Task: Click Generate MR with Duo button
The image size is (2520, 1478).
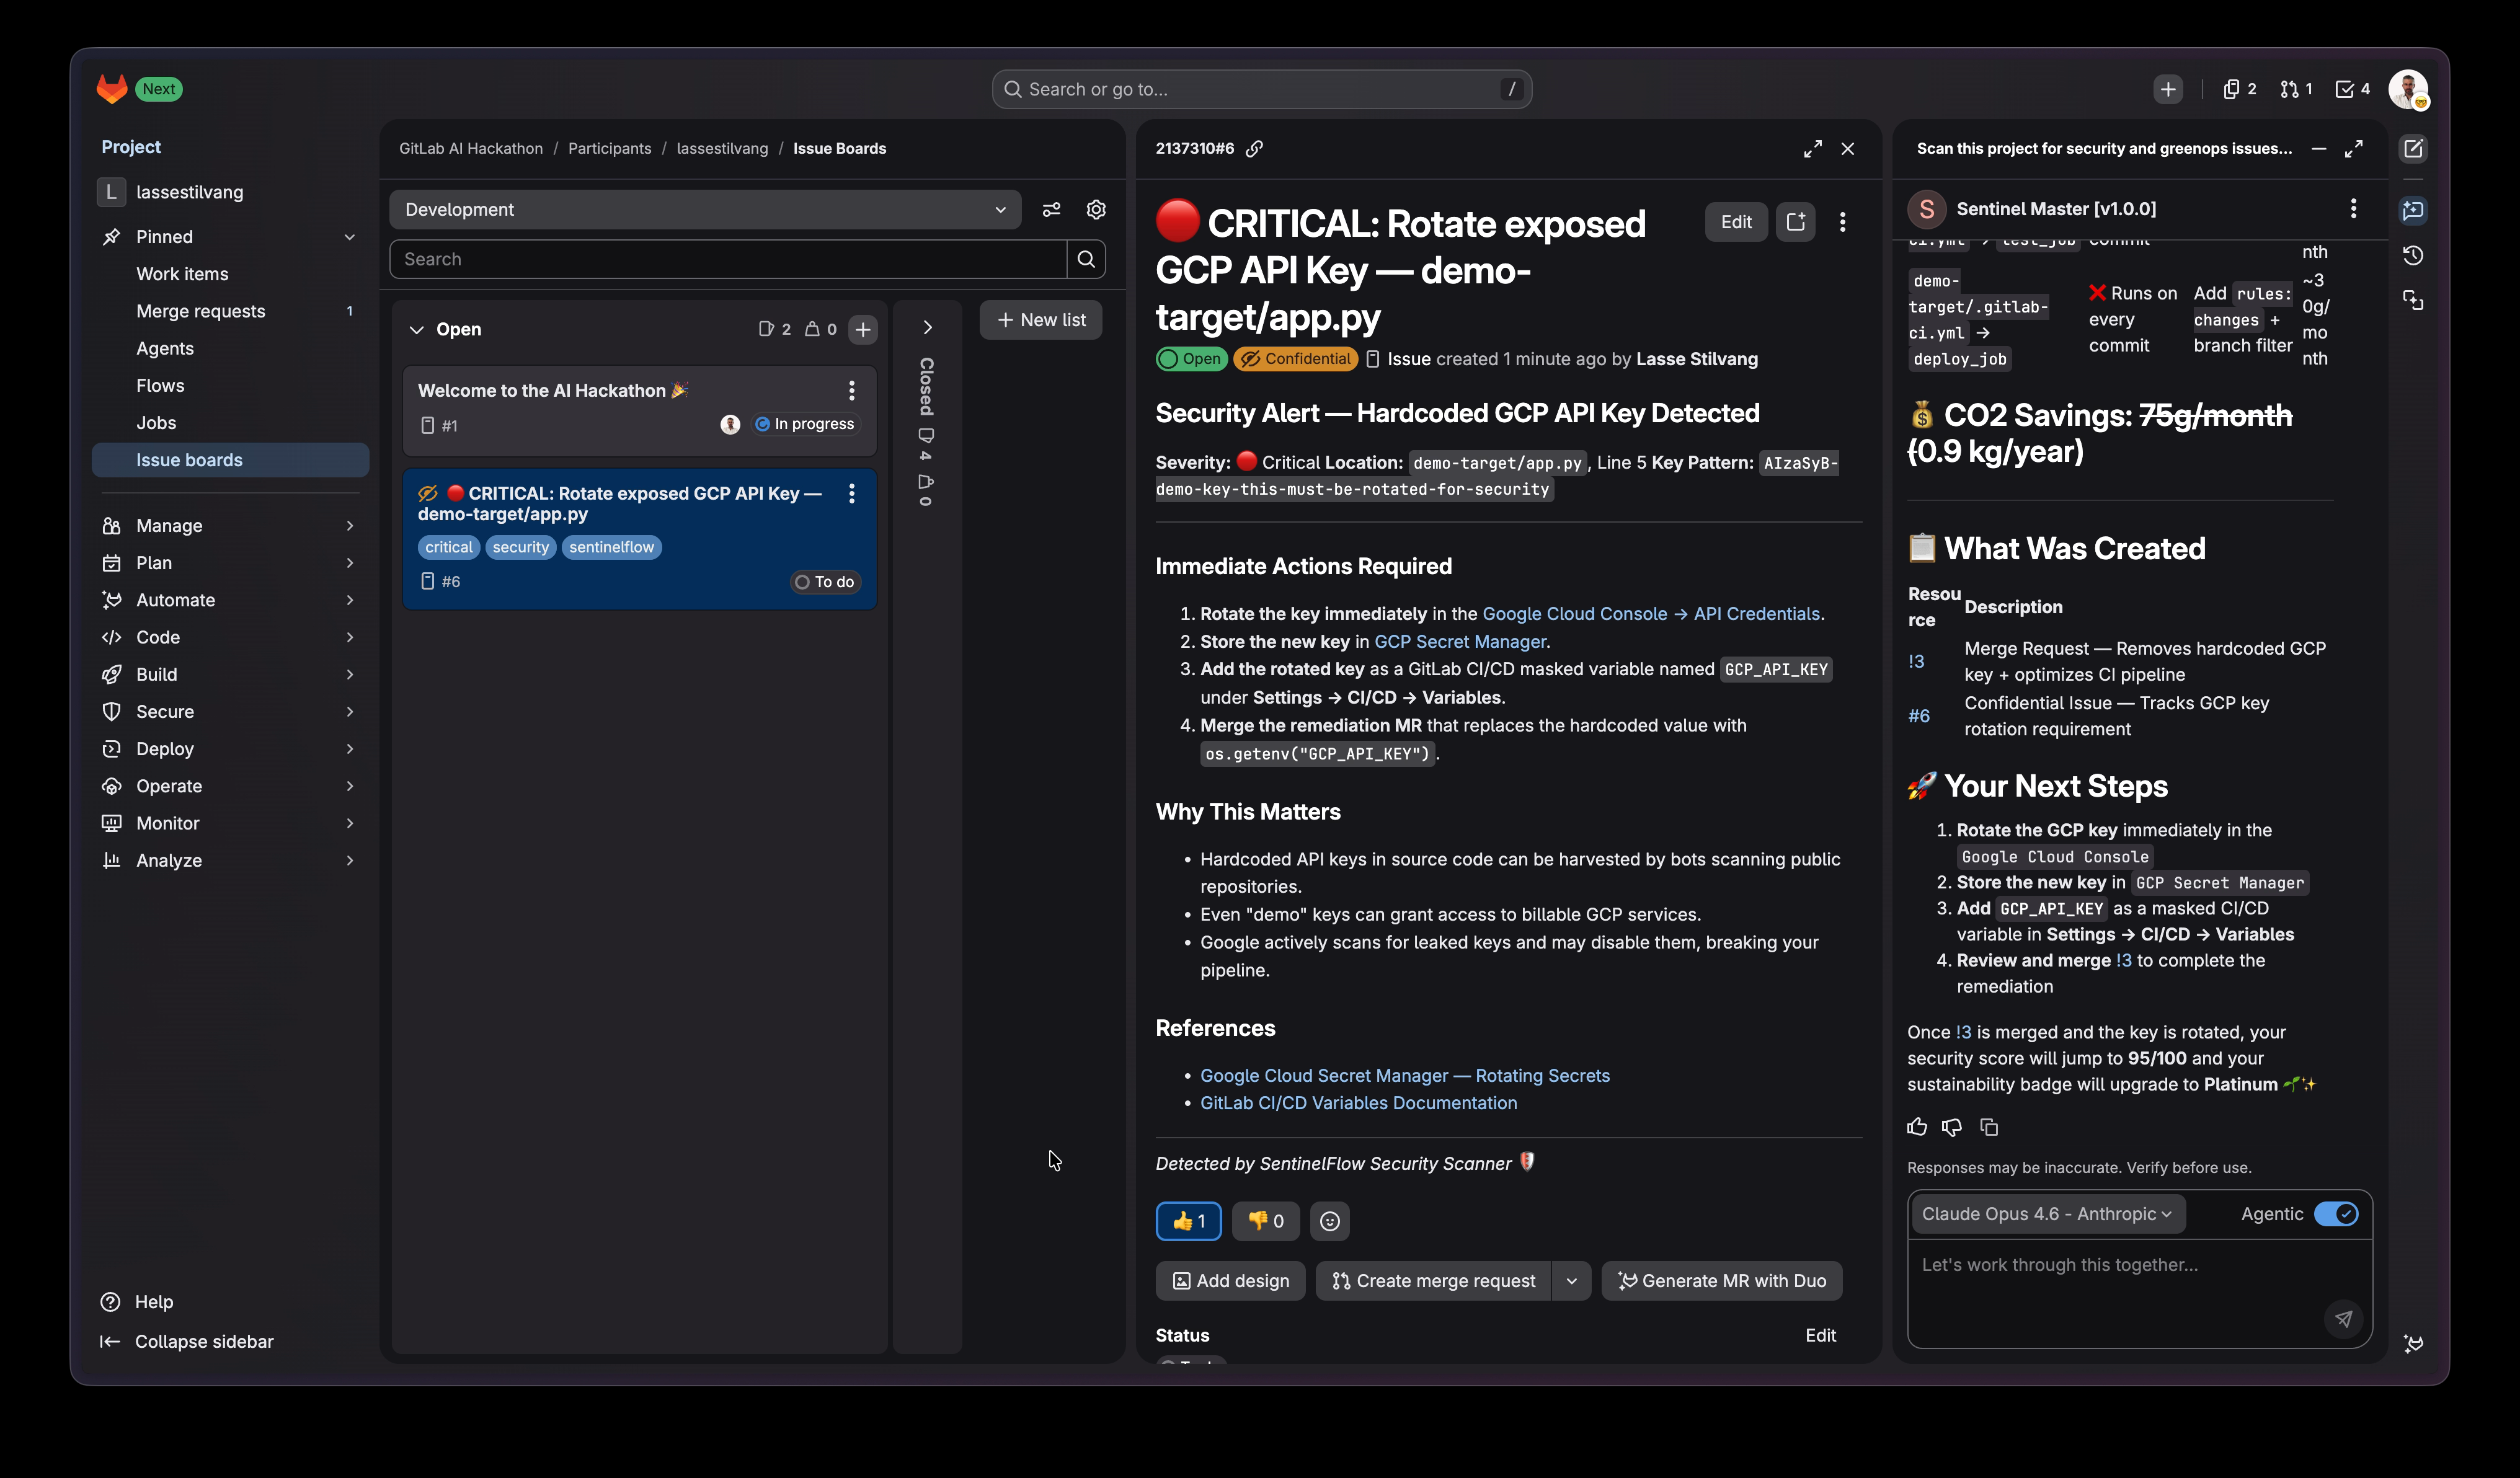Action: pos(1721,1281)
